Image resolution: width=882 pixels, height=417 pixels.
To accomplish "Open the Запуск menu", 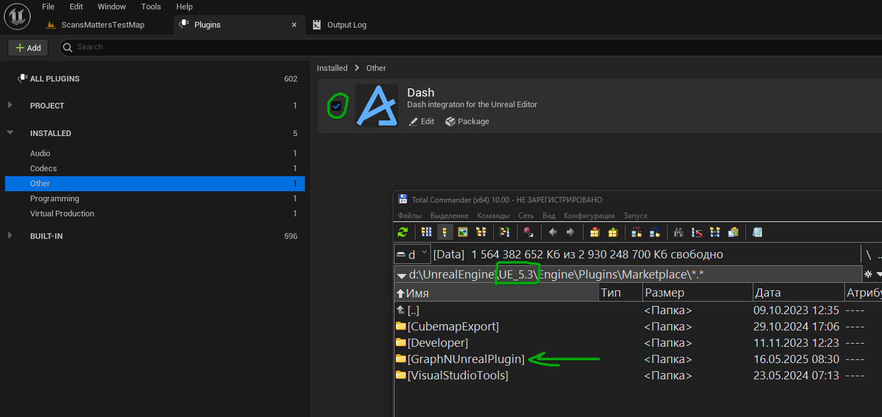I will coord(635,216).
